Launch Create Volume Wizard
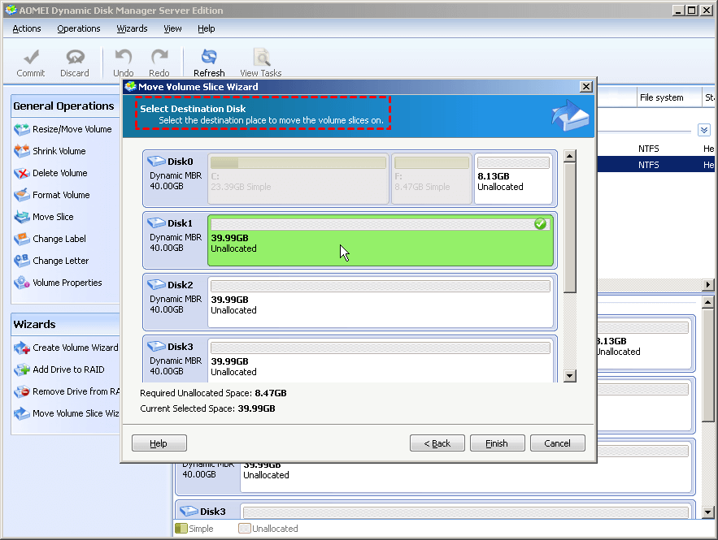 coord(66,348)
